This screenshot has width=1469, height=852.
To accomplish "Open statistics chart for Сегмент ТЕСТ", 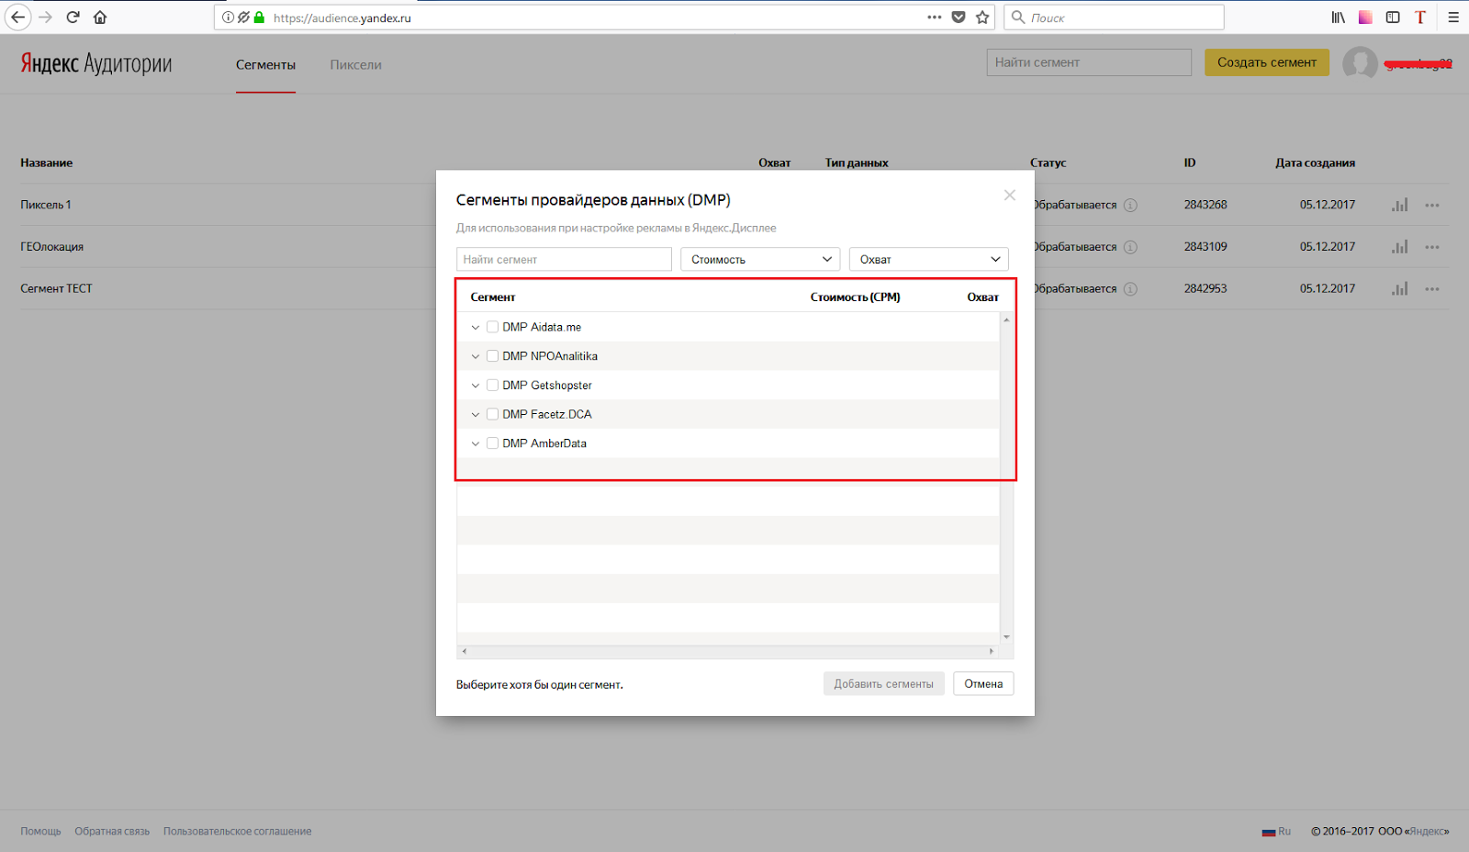I will point(1399,289).
